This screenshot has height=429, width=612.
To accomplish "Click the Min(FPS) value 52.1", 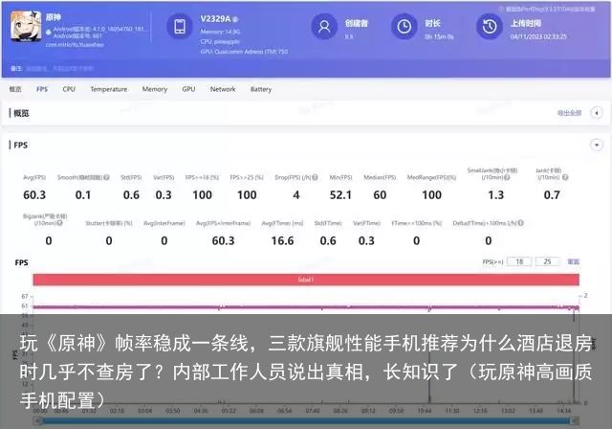I will [340, 194].
